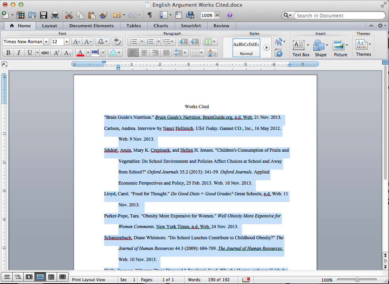The height and width of the screenshot is (284, 389).
Task: Enter Full Screen view from the view buttons
Action: (63, 277)
